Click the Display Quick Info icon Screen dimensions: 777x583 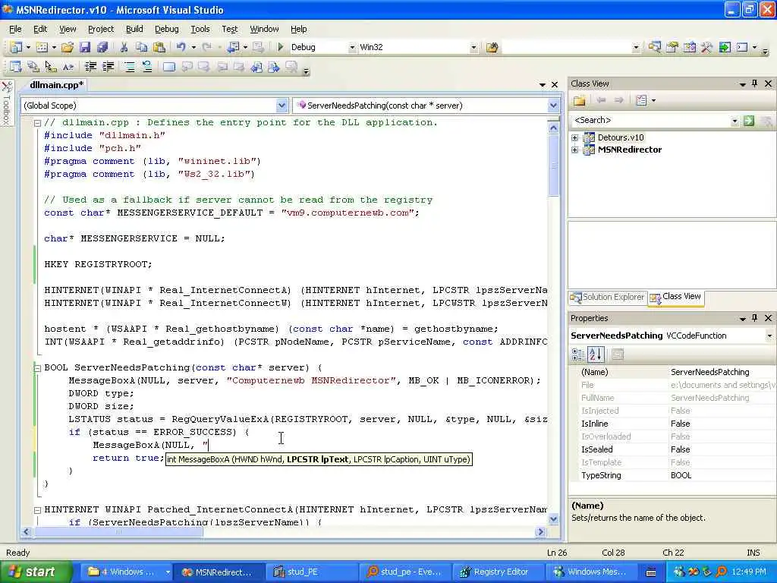pyautogui.click(x=51, y=67)
